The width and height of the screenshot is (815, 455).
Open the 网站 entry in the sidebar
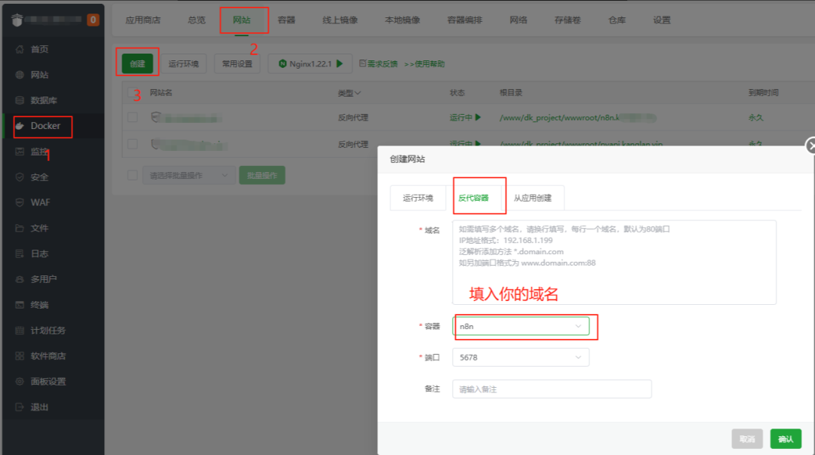click(39, 75)
